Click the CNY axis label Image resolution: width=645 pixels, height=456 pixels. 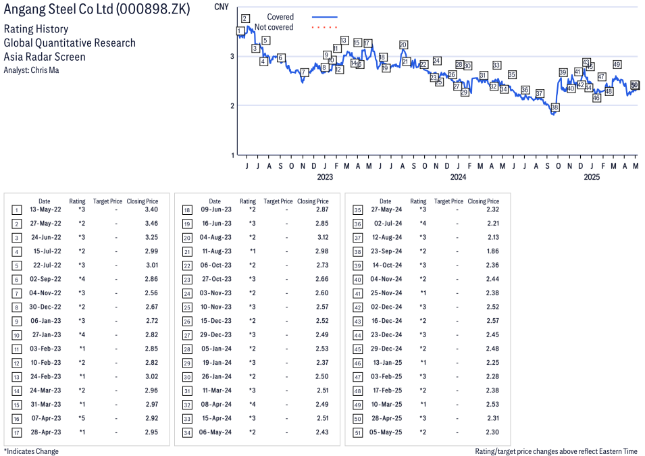[x=222, y=7]
